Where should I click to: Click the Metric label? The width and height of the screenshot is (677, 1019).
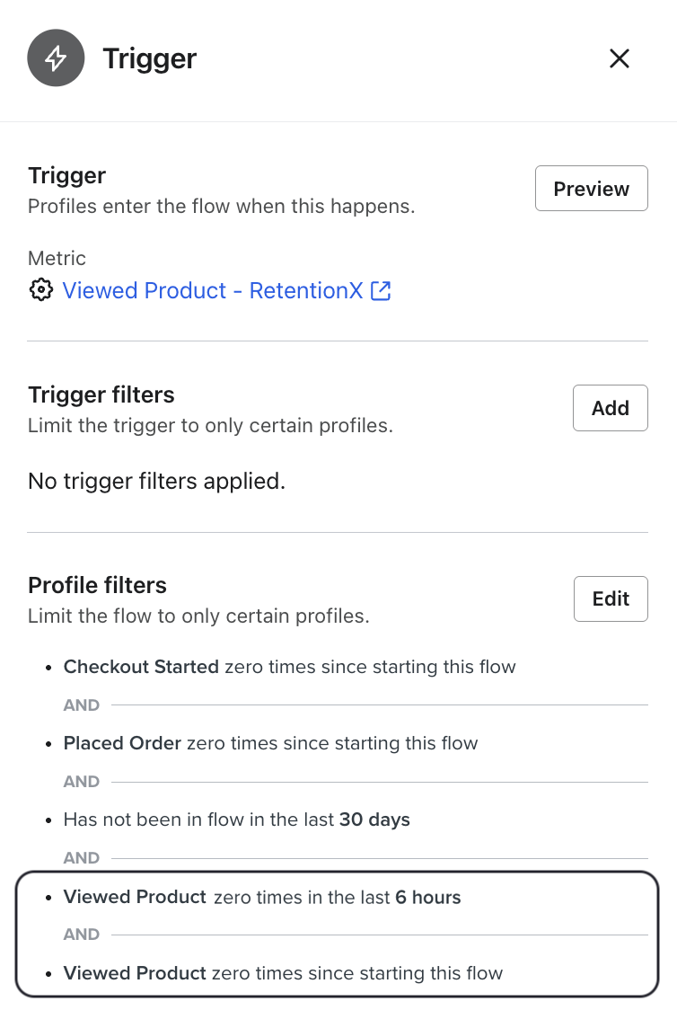point(57,258)
